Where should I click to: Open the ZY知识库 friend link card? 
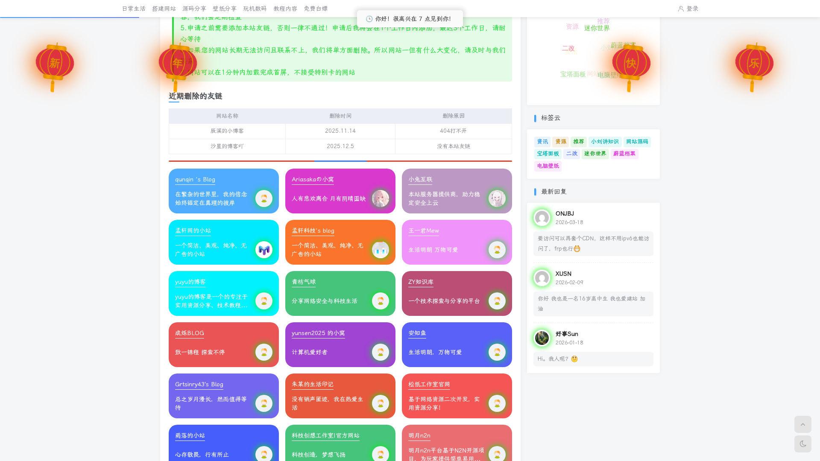pos(421,282)
